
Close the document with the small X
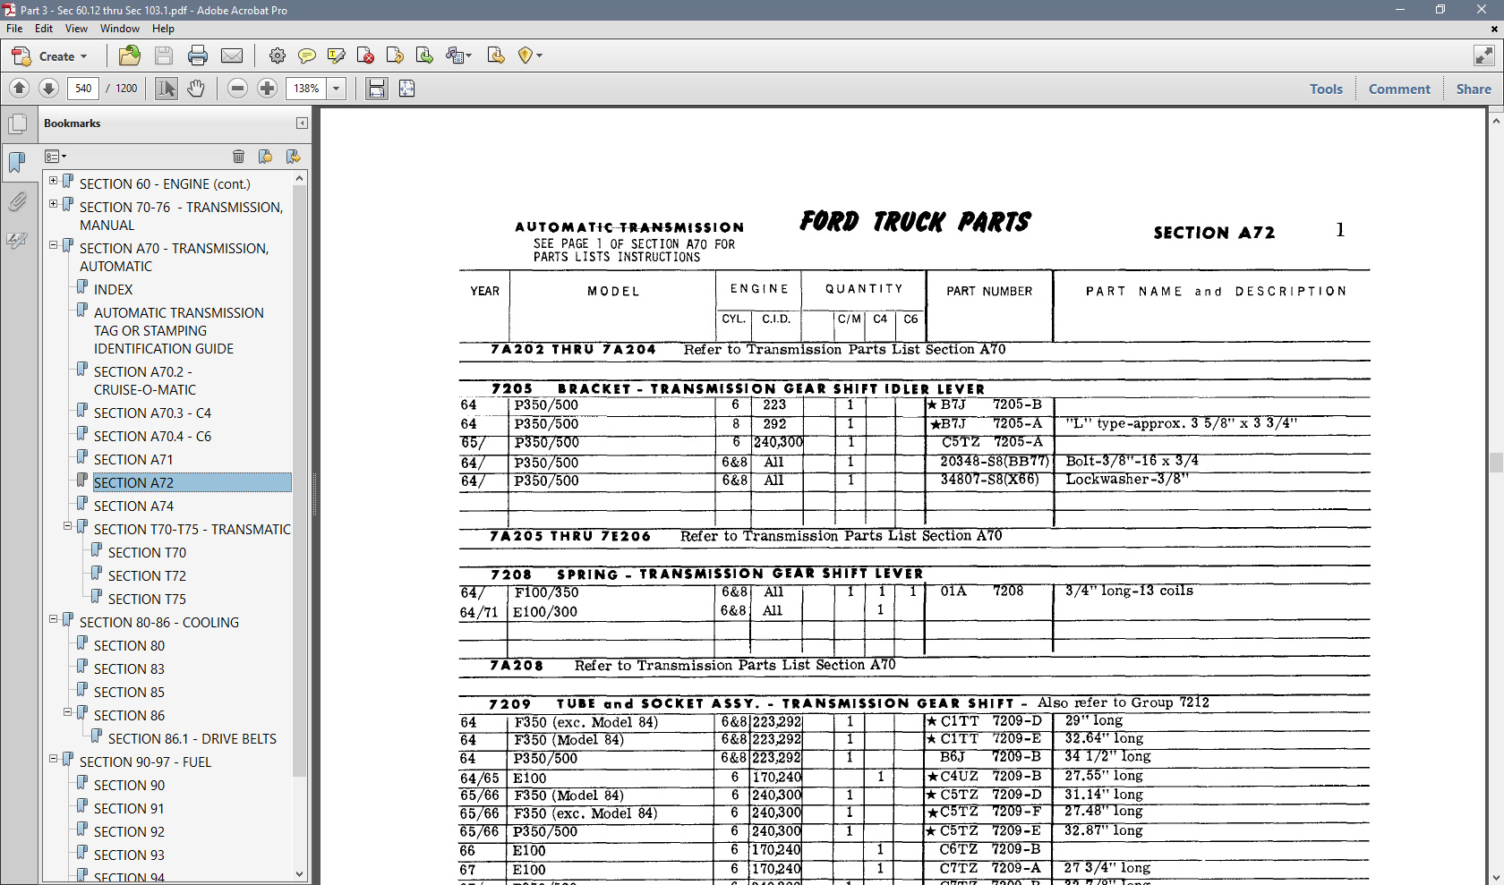[1493, 29]
